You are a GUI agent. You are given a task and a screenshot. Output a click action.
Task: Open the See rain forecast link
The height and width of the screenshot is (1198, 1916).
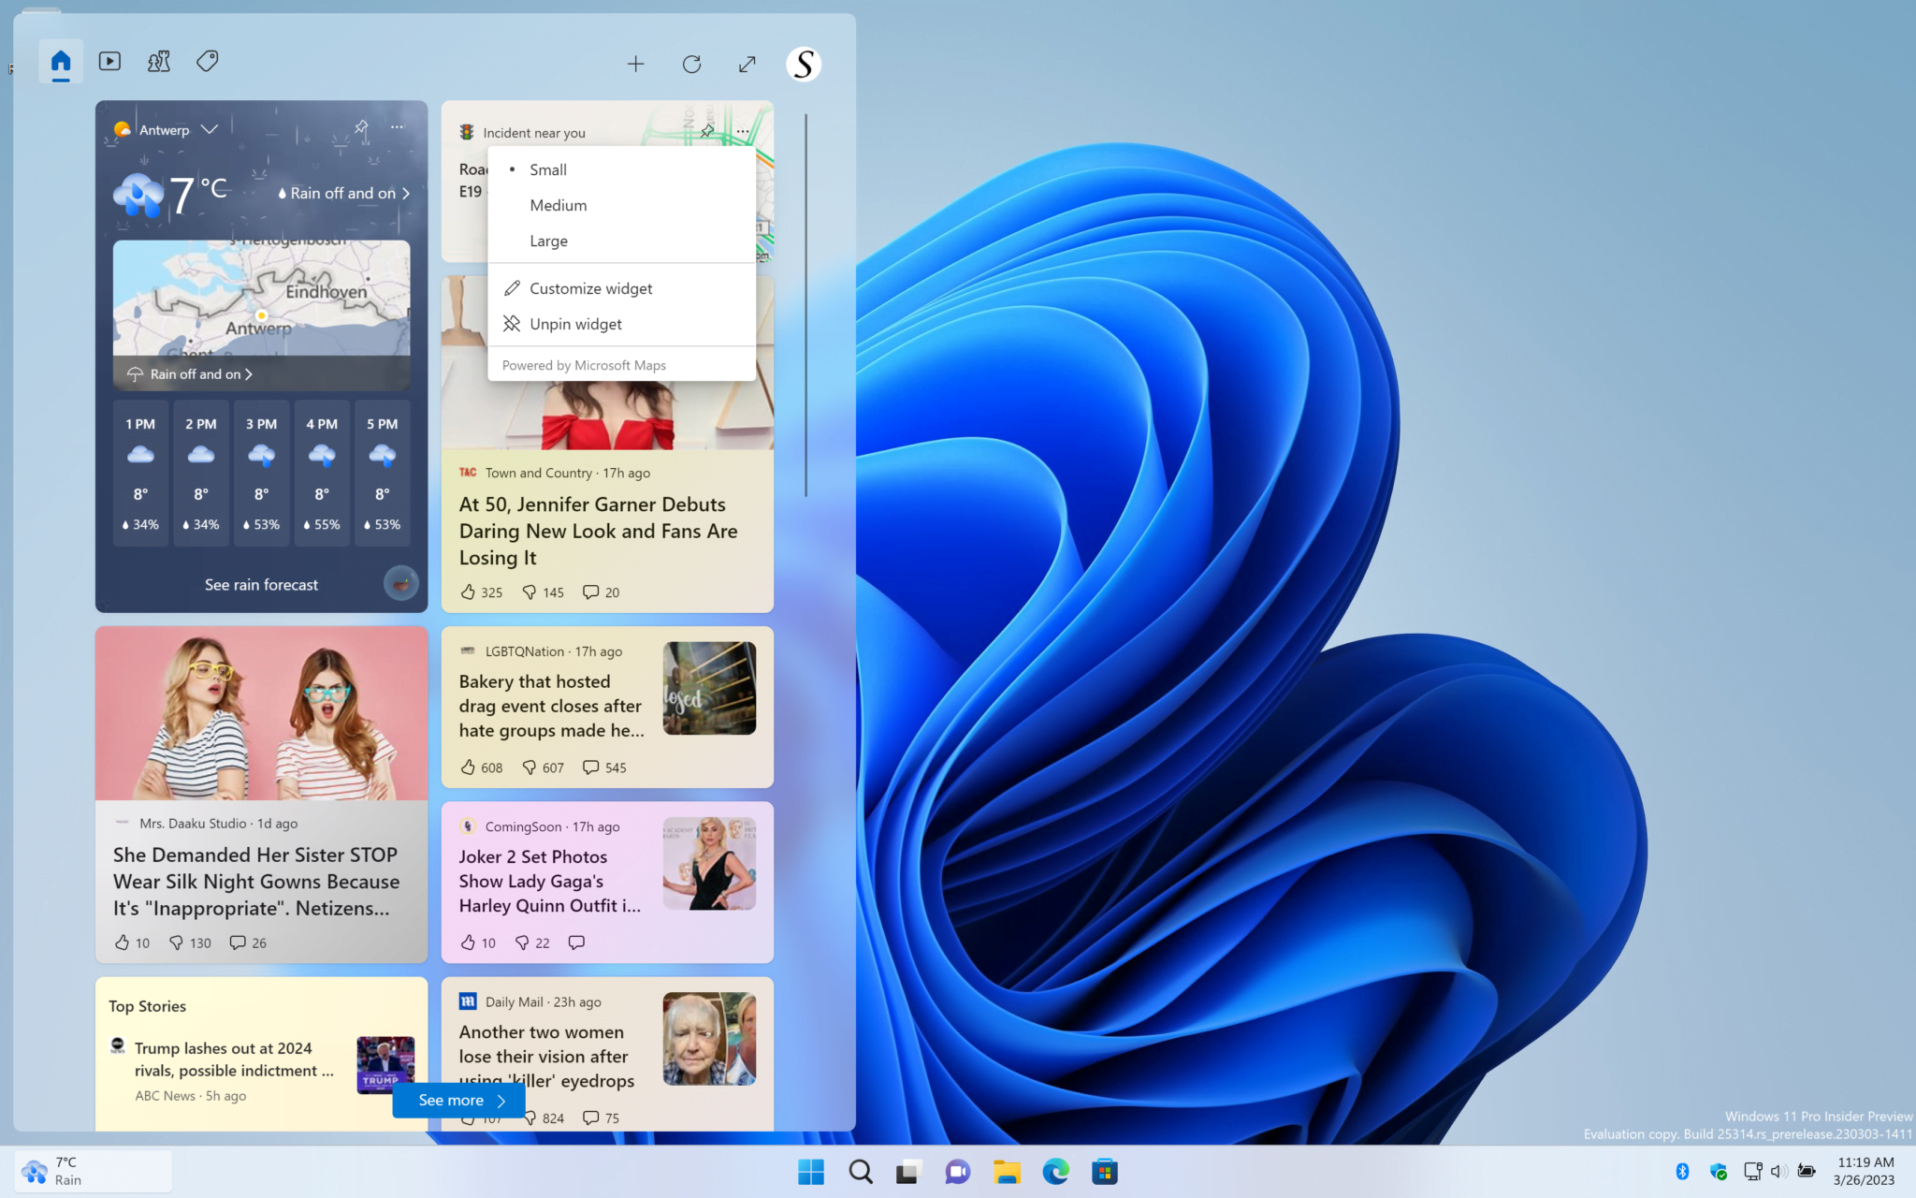click(261, 583)
